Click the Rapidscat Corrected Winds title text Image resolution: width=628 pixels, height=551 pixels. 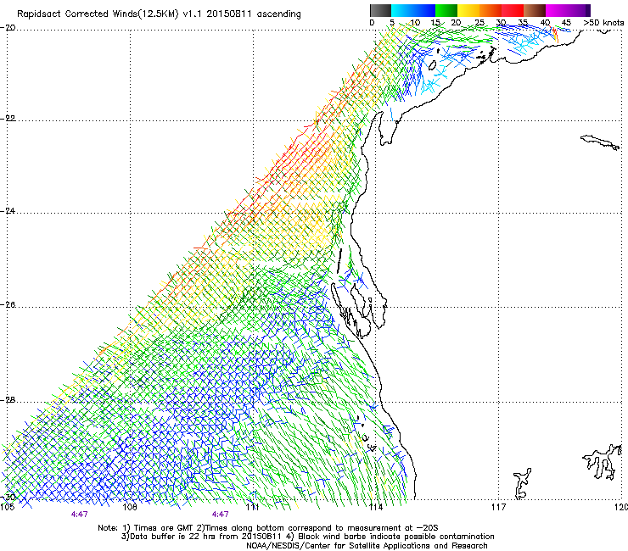click(159, 14)
